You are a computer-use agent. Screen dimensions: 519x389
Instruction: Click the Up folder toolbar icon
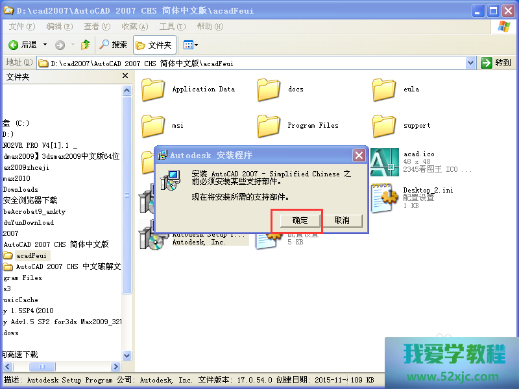pos(85,45)
